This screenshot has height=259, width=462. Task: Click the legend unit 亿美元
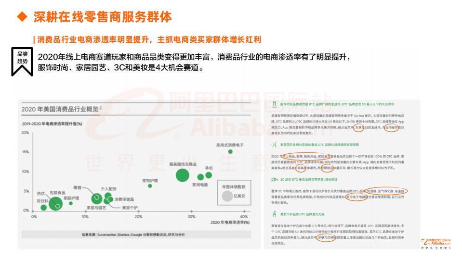(239, 196)
